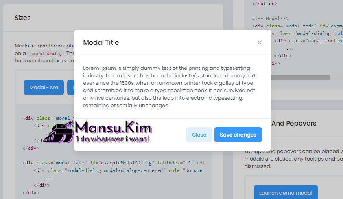Click the And Popovers section heading
Viewport: 343px width, 199px height.
point(294,123)
